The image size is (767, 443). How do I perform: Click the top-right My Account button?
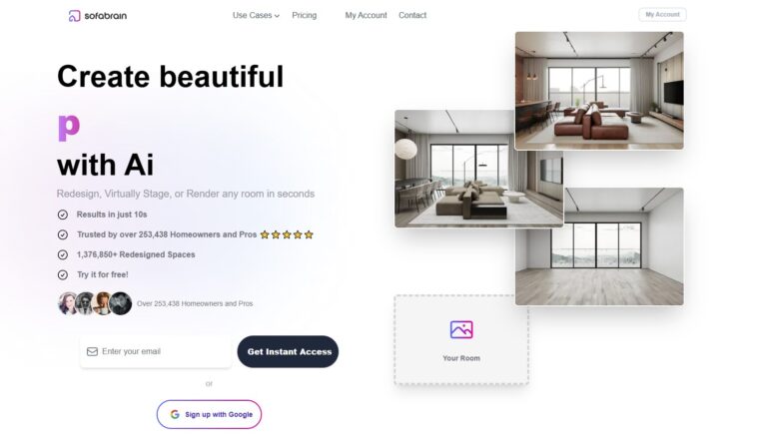pos(662,15)
